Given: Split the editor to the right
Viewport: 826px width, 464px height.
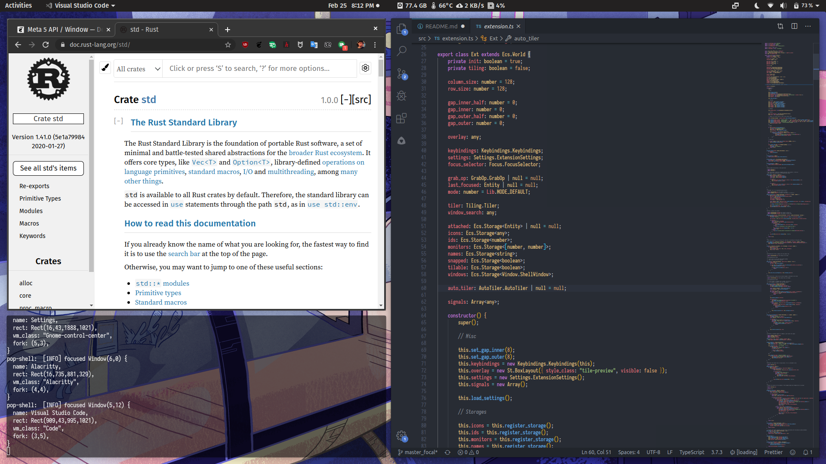Looking at the screenshot, I should pos(794,26).
